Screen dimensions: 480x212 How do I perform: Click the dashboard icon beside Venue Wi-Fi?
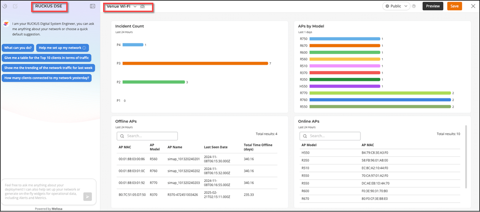point(142,7)
